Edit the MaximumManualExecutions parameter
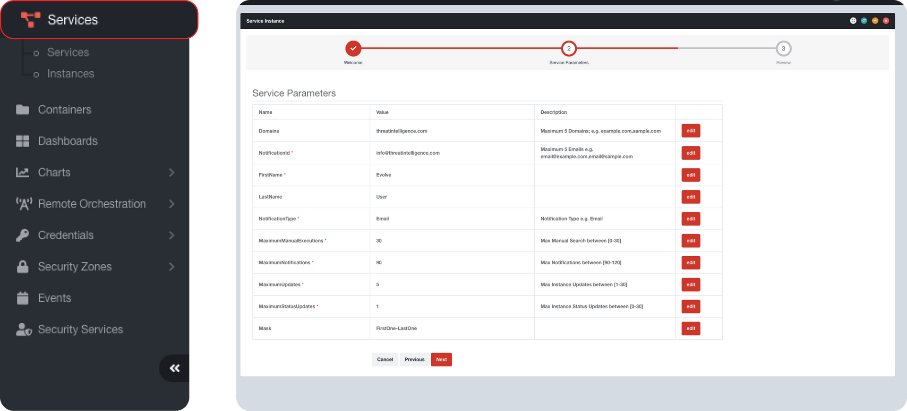 (x=691, y=241)
